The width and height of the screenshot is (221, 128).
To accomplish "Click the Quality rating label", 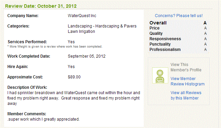I will (x=156, y=34).
